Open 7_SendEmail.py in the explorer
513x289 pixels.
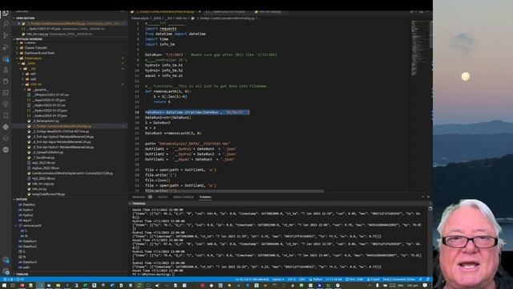coord(43,157)
